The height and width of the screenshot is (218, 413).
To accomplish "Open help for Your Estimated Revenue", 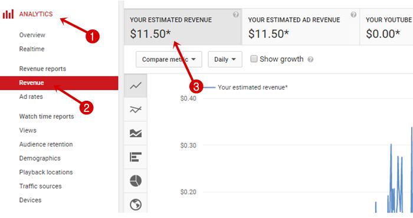I will click(x=236, y=15).
